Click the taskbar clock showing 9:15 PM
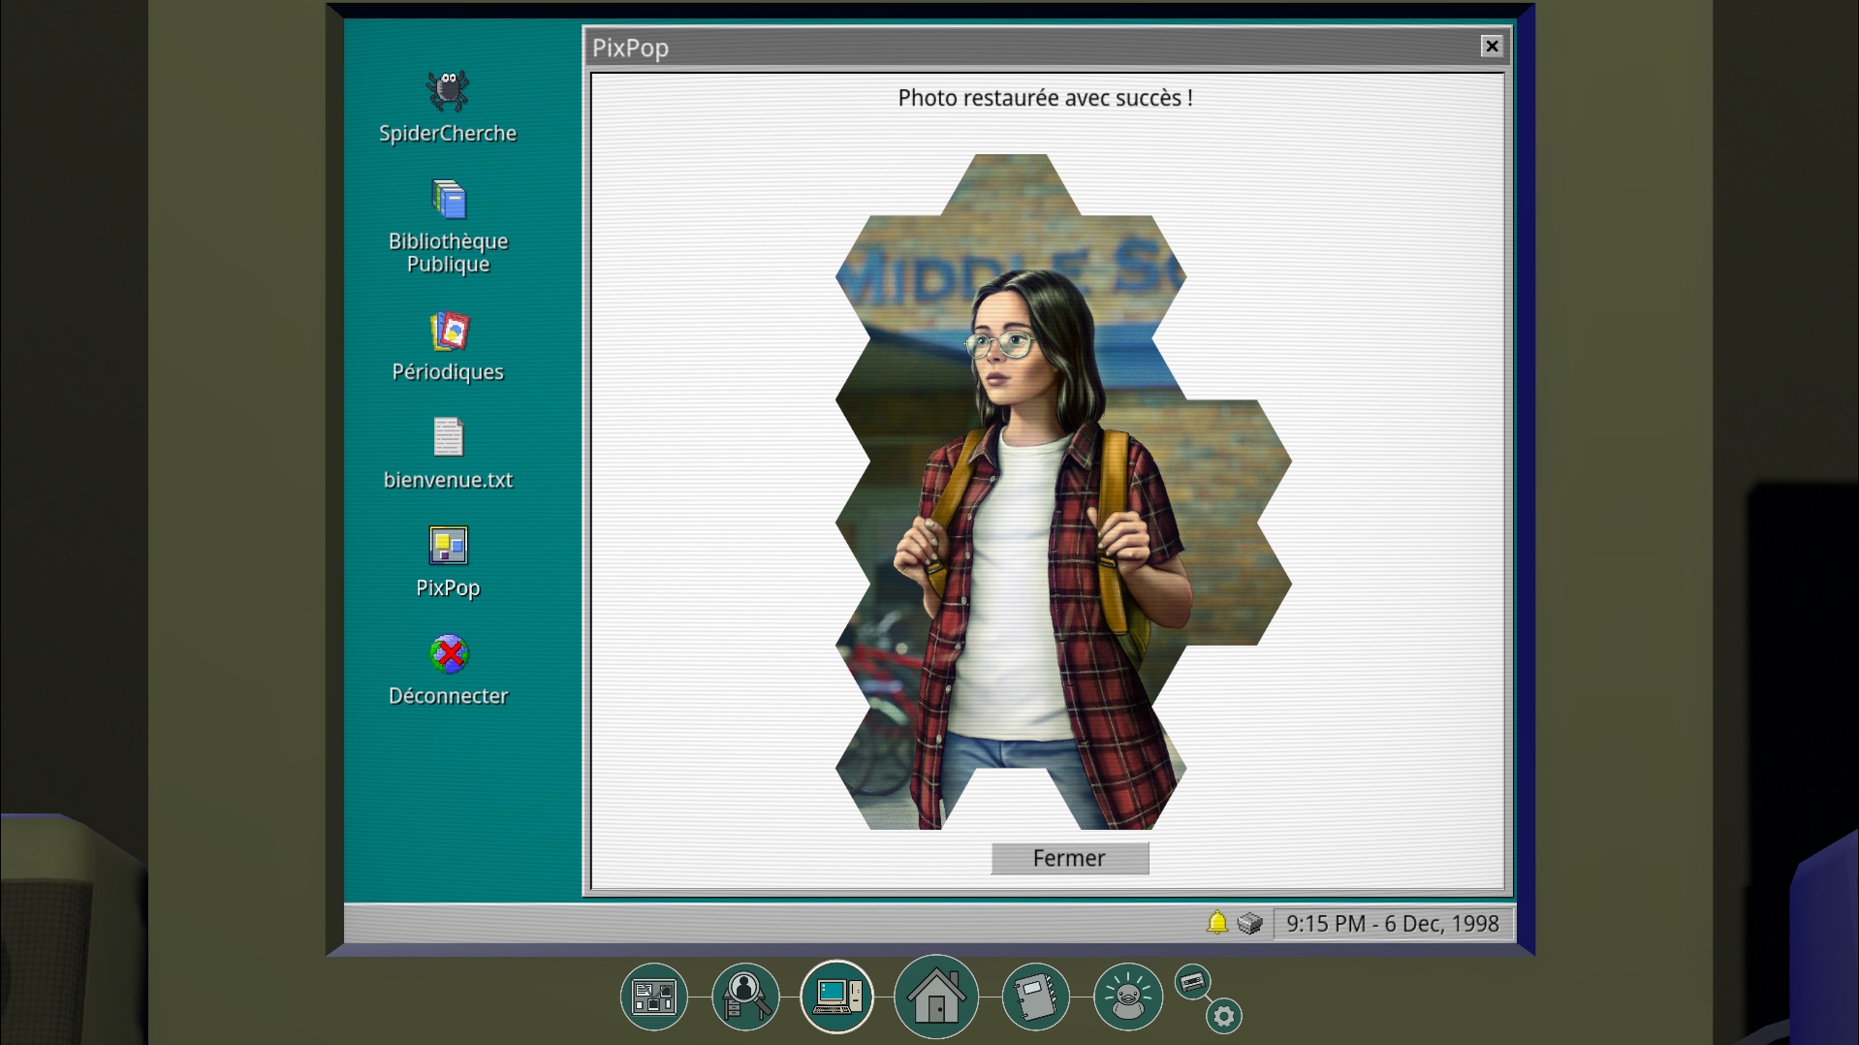Viewport: 1859px width, 1045px height. pos(1392,924)
